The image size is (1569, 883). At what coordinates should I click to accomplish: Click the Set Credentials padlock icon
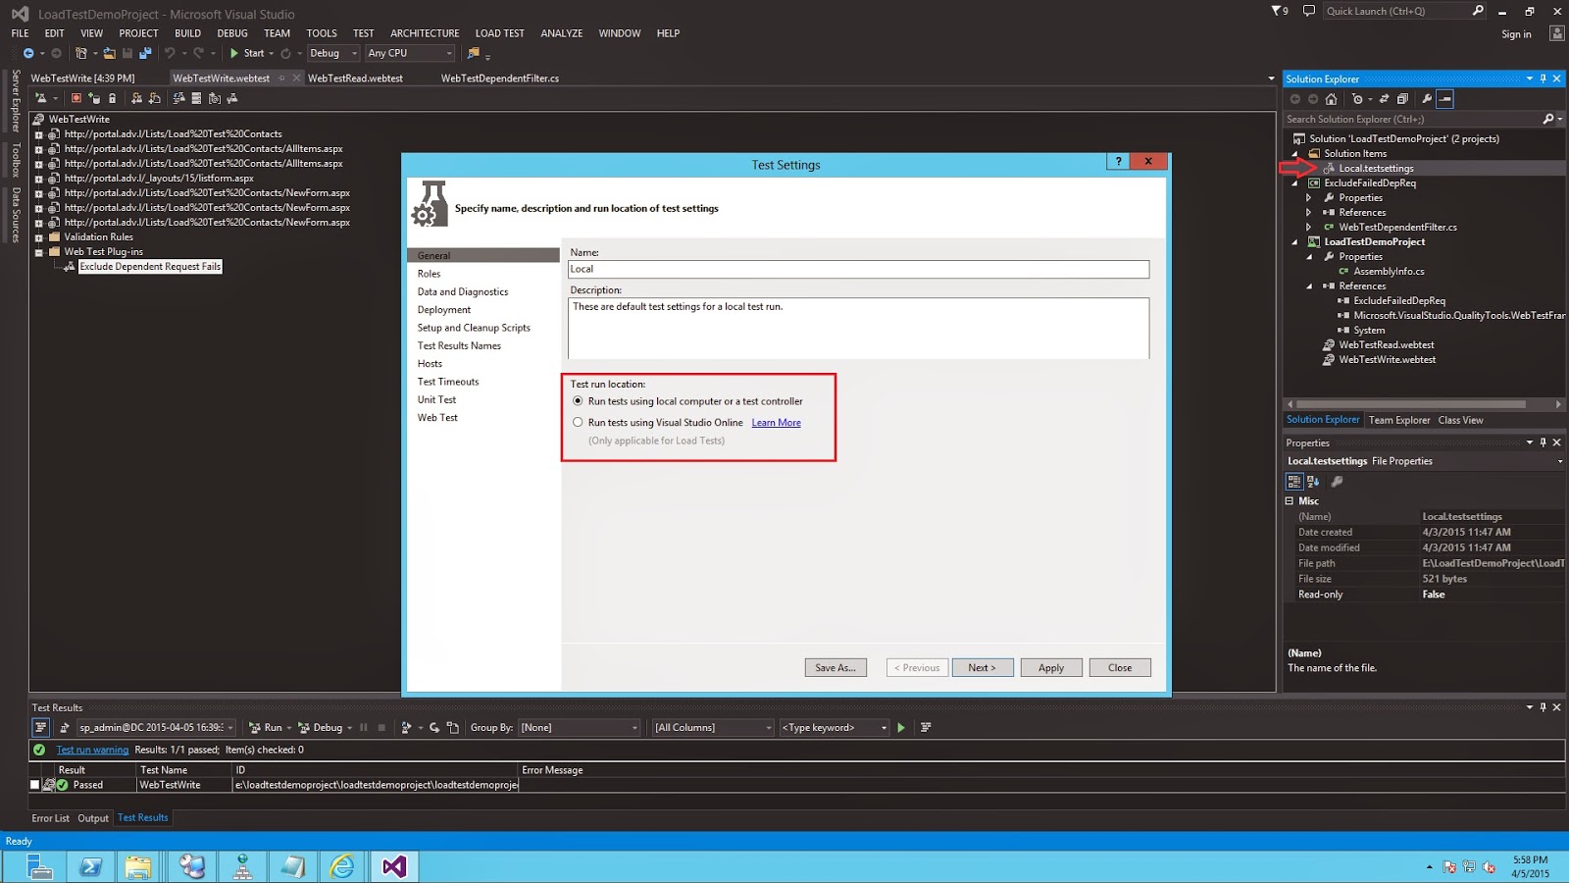(112, 98)
